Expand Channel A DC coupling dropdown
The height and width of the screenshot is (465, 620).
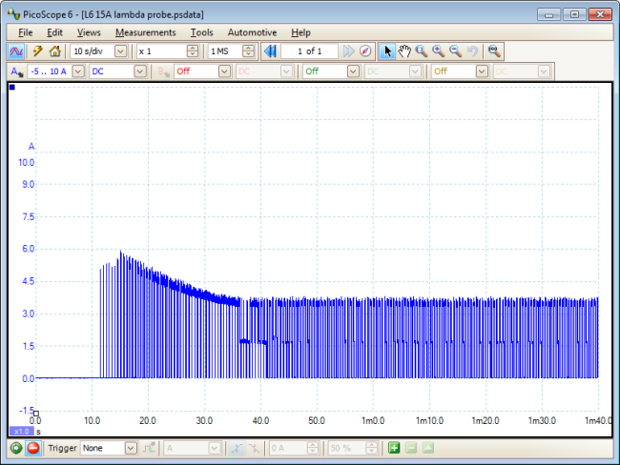[x=140, y=71]
